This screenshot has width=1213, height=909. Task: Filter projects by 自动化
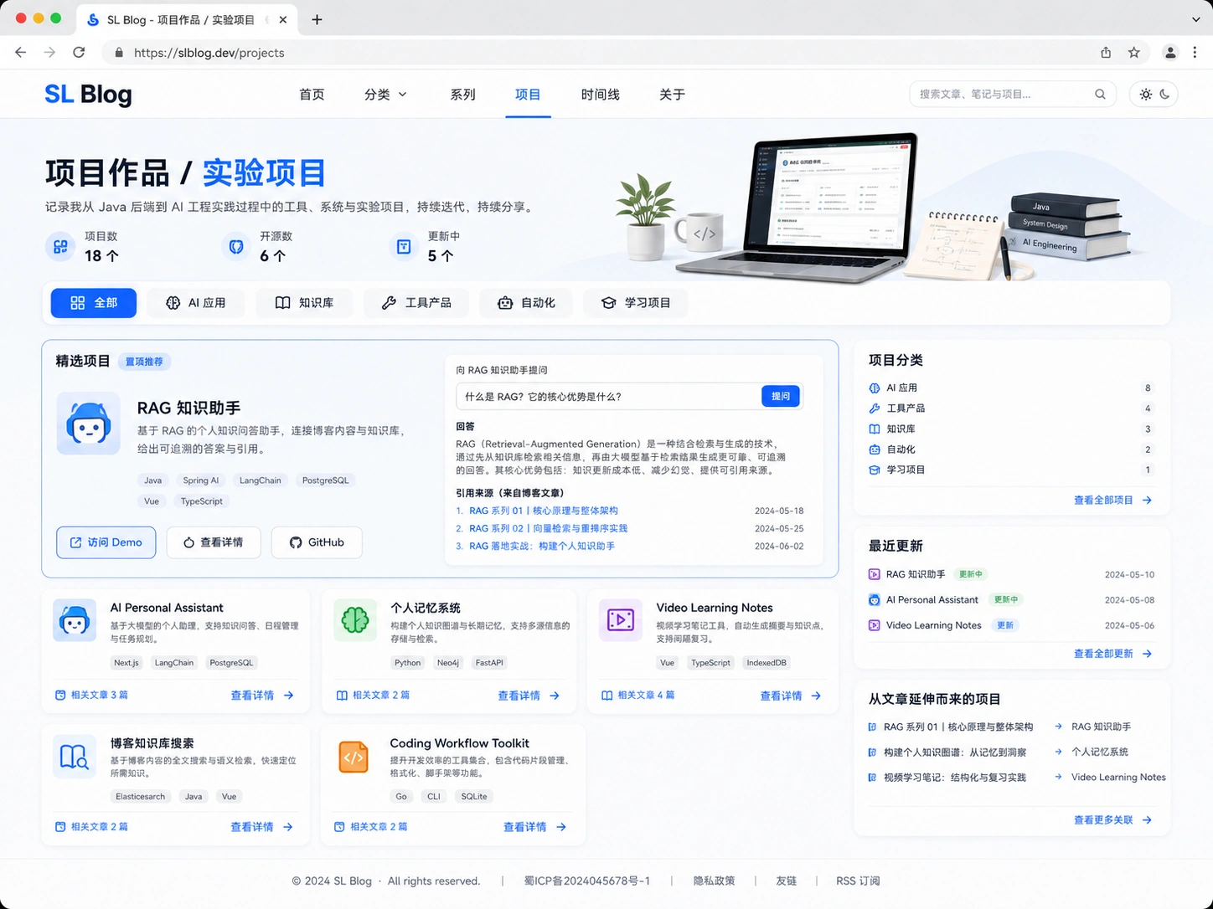tap(526, 303)
